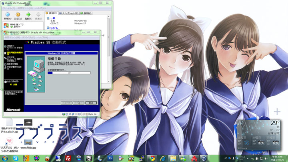Switch to the Description (説明) tab
This screenshot has width=288, height=162.
(x=86, y=13)
